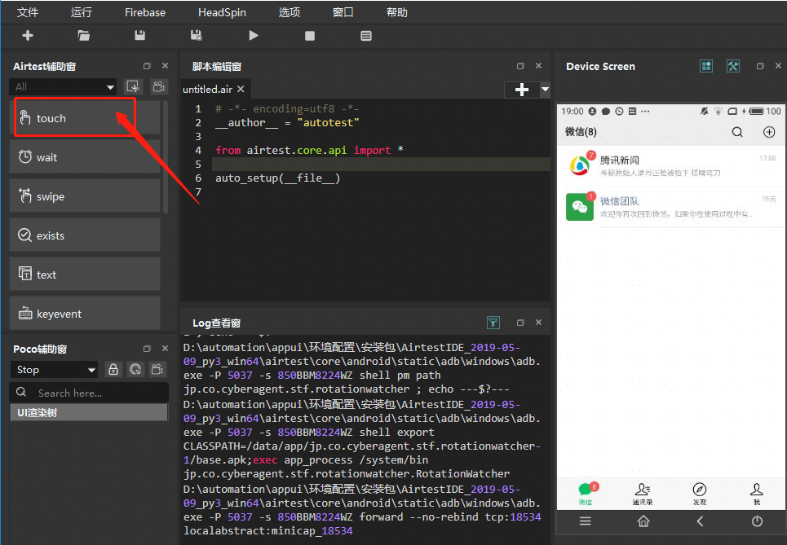Image resolution: width=787 pixels, height=545 pixels.
Task: Open the tools wrench icon in Device Screen
Action: [733, 66]
